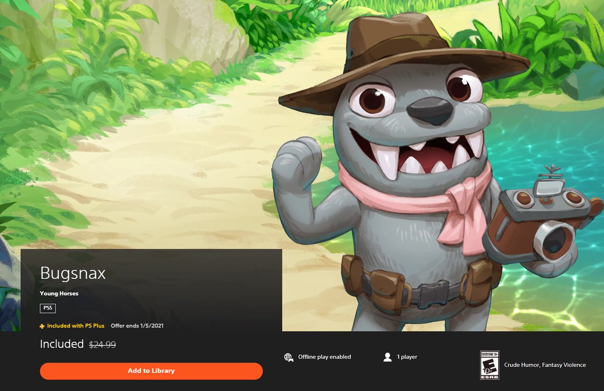Click the Young Horses publisher name
Screen dimensions: 604x391
tap(59, 293)
